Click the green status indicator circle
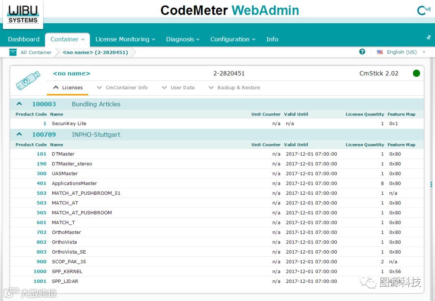This screenshot has width=435, height=301. 416,74
